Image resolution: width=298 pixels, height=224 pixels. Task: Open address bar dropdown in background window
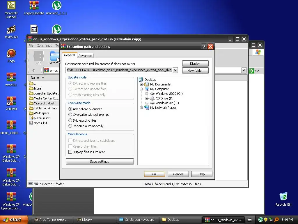[244, 71]
